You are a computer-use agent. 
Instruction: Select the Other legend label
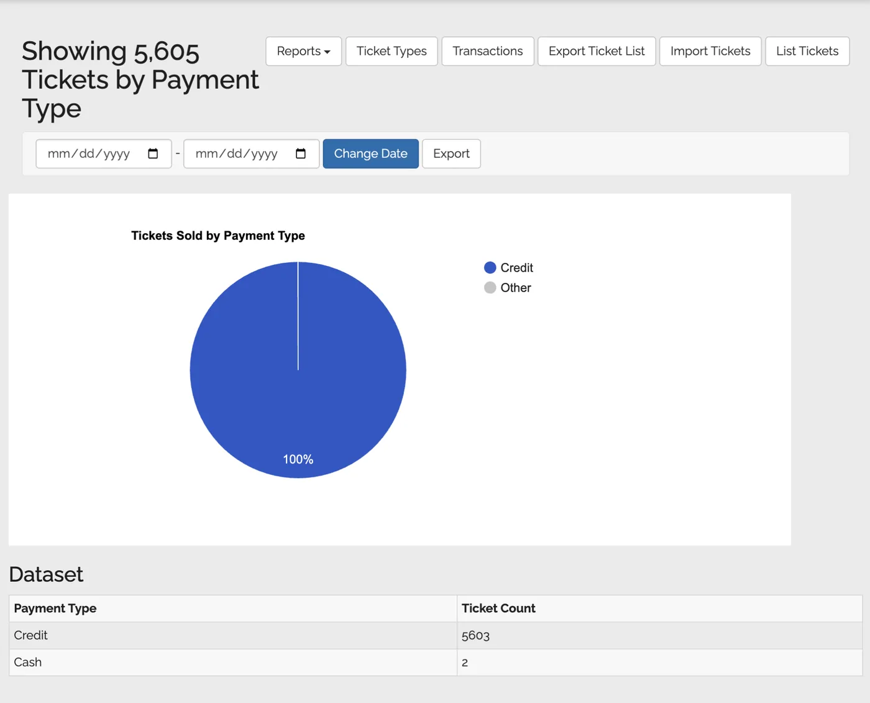pos(516,288)
